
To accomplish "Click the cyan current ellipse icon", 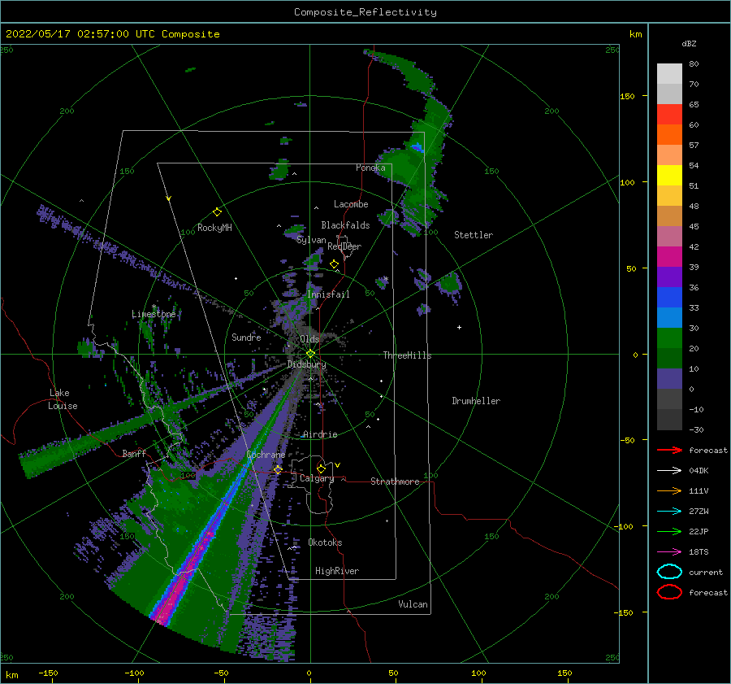I will pyautogui.click(x=669, y=572).
